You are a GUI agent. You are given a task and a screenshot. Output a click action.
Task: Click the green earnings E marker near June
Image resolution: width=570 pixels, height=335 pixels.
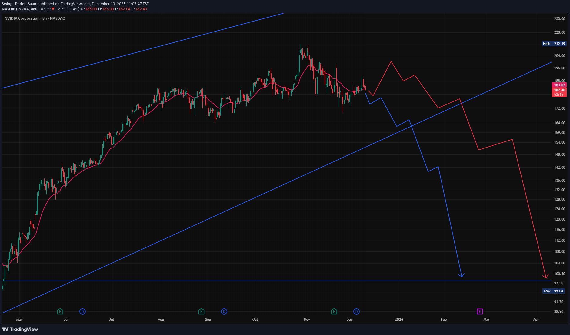point(60,311)
